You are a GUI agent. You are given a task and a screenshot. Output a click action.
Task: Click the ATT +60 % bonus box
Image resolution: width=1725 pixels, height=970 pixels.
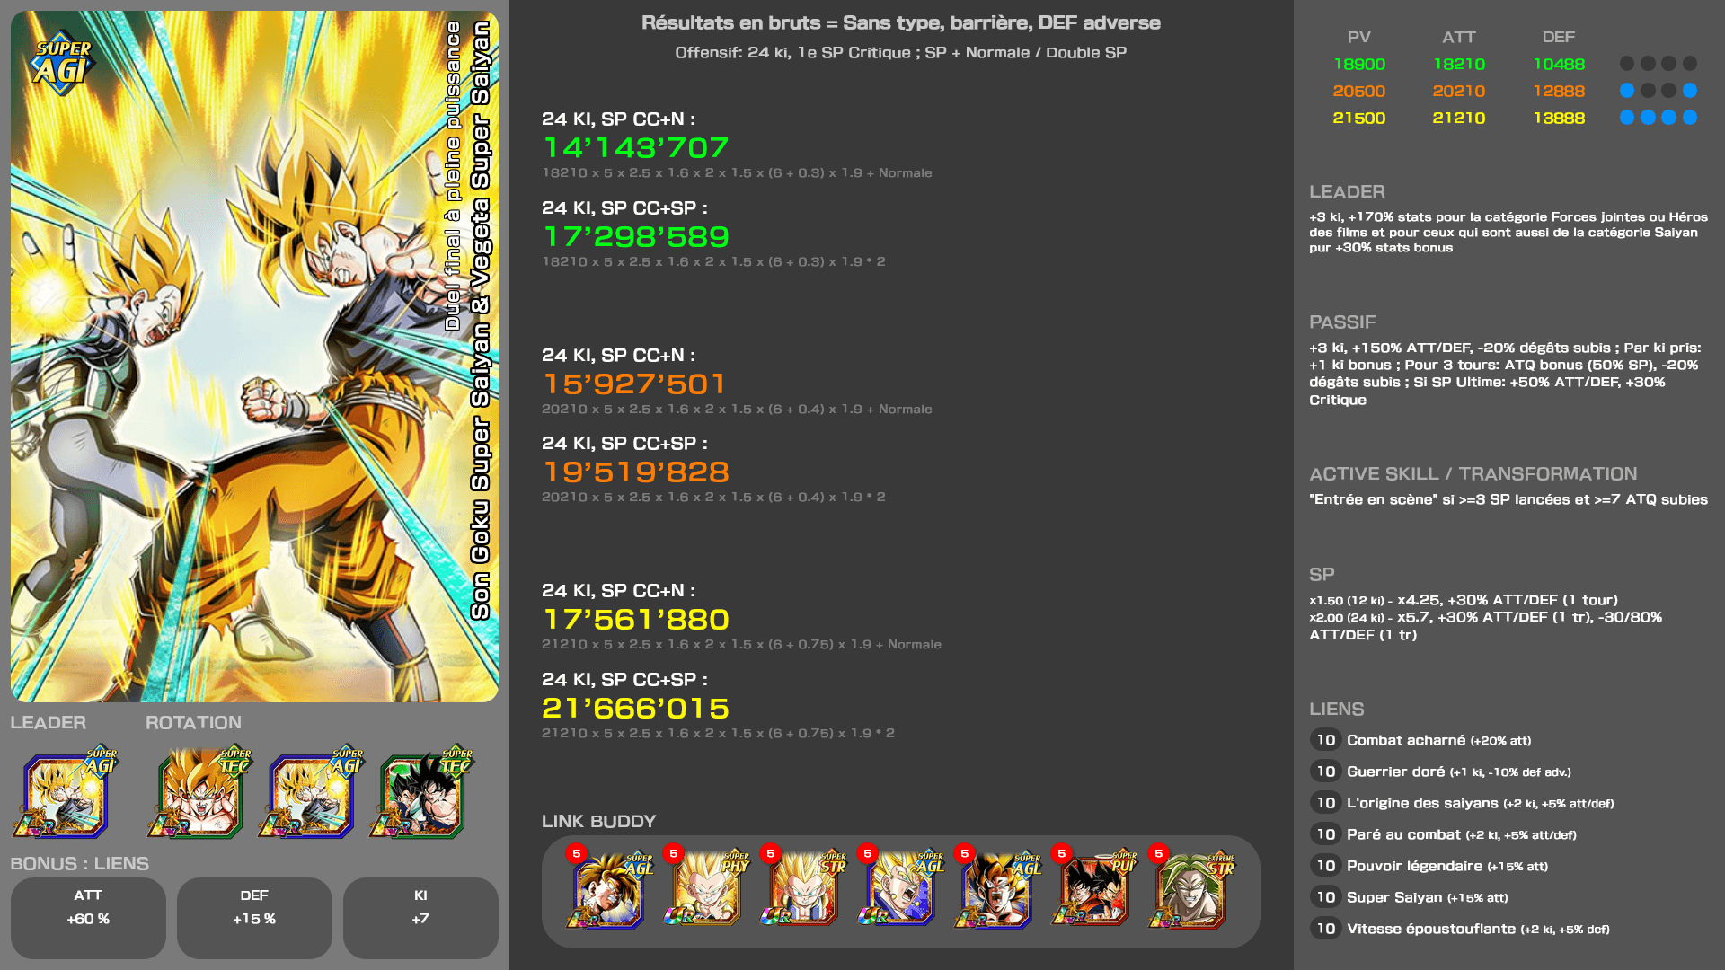(88, 918)
